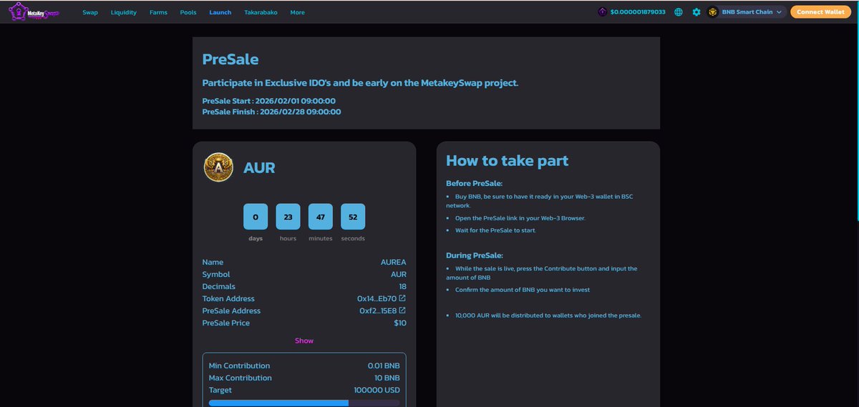Click the MetakeySwap logo
Image resolution: width=859 pixels, height=407 pixels.
34,12
